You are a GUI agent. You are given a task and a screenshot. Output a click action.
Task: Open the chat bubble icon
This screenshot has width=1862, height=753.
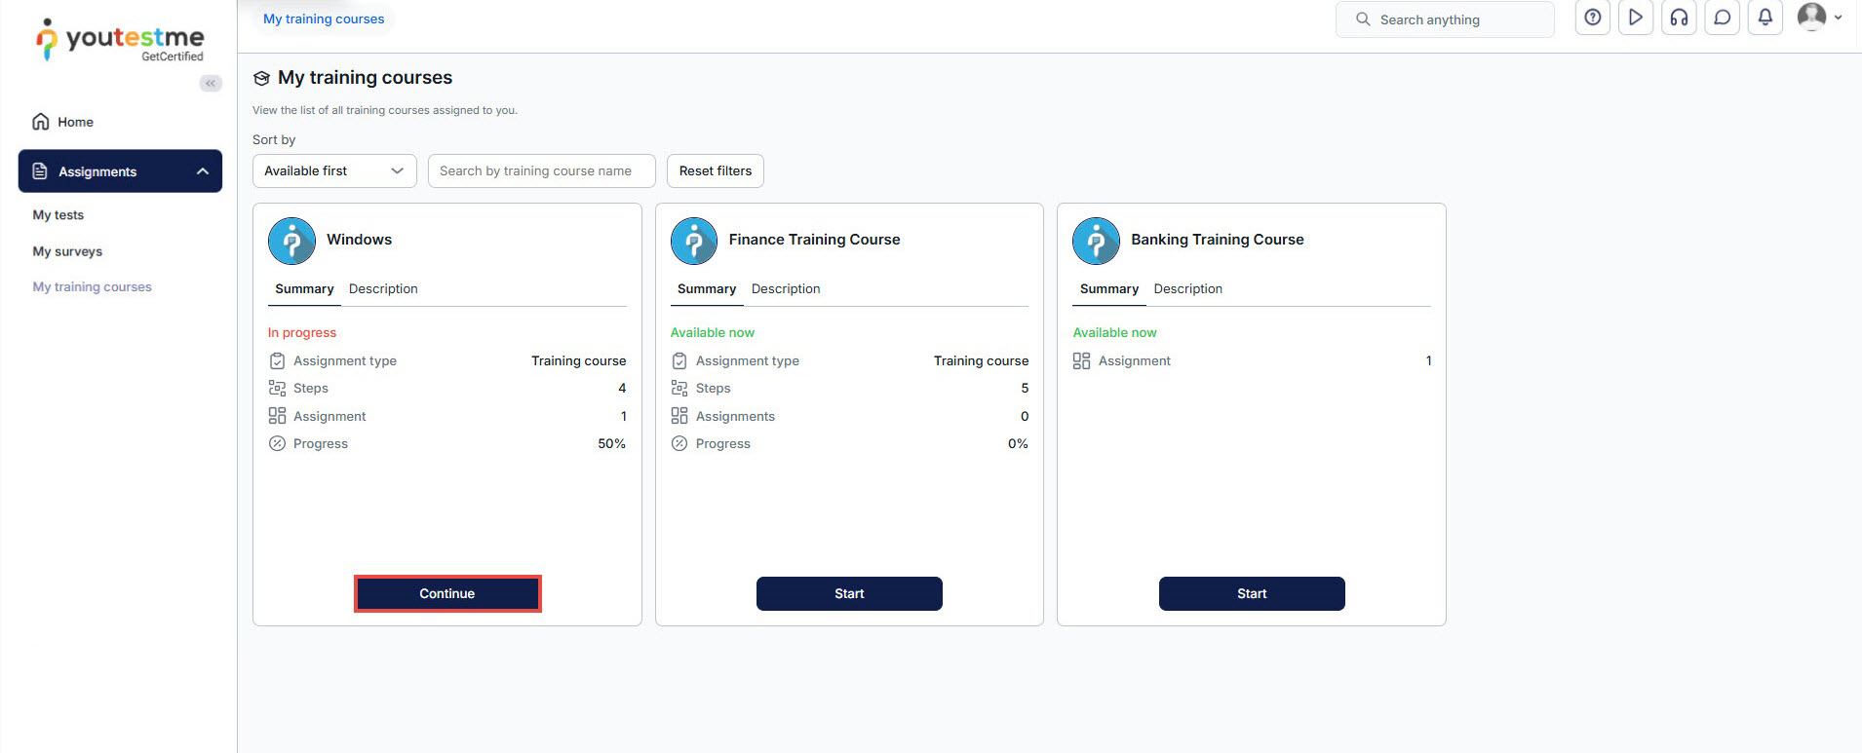click(x=1722, y=19)
